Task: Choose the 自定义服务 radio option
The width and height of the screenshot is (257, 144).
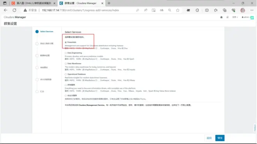Action: pyautogui.click(x=66, y=95)
